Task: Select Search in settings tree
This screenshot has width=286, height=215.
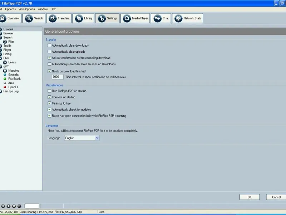Action: [8, 38]
